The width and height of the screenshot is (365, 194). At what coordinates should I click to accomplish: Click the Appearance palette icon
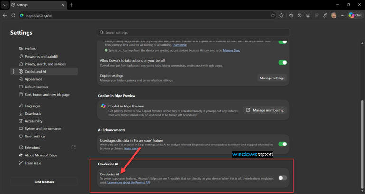[x=21, y=79]
